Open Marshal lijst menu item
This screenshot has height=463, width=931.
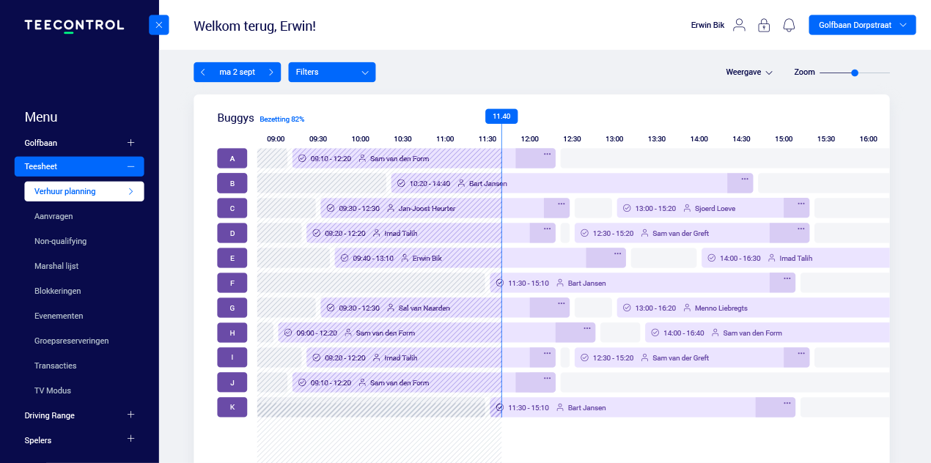pyautogui.click(x=56, y=266)
